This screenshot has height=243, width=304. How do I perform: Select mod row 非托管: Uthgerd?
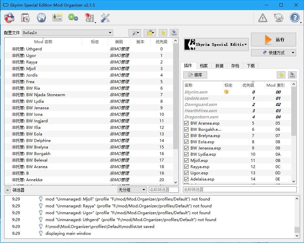point(88,49)
